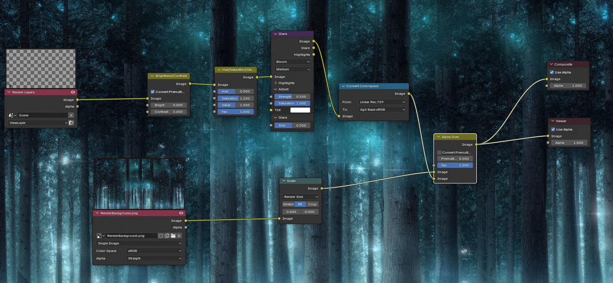
Task: Click the Fac slider in Alpha Over
Action: pos(455,165)
